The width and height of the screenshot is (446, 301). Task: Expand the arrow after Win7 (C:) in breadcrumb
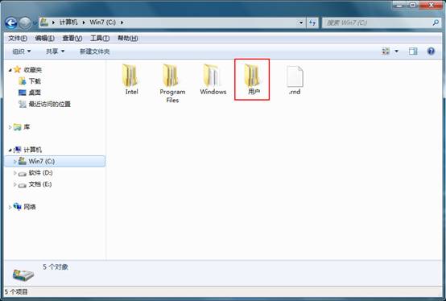122,23
